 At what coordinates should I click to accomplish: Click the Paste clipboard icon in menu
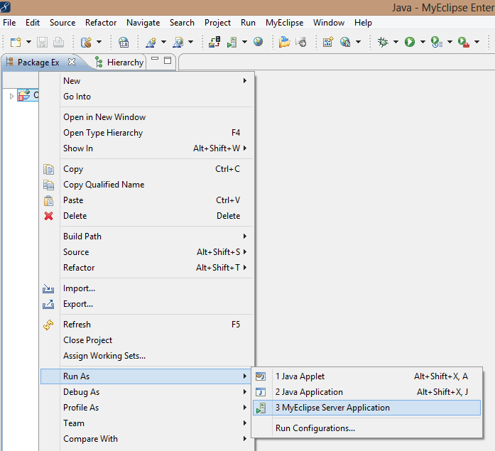48,200
